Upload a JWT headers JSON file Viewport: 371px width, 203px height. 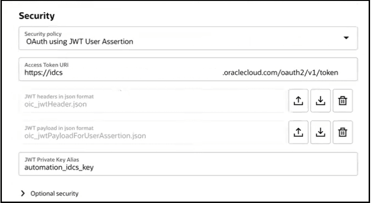pos(298,101)
